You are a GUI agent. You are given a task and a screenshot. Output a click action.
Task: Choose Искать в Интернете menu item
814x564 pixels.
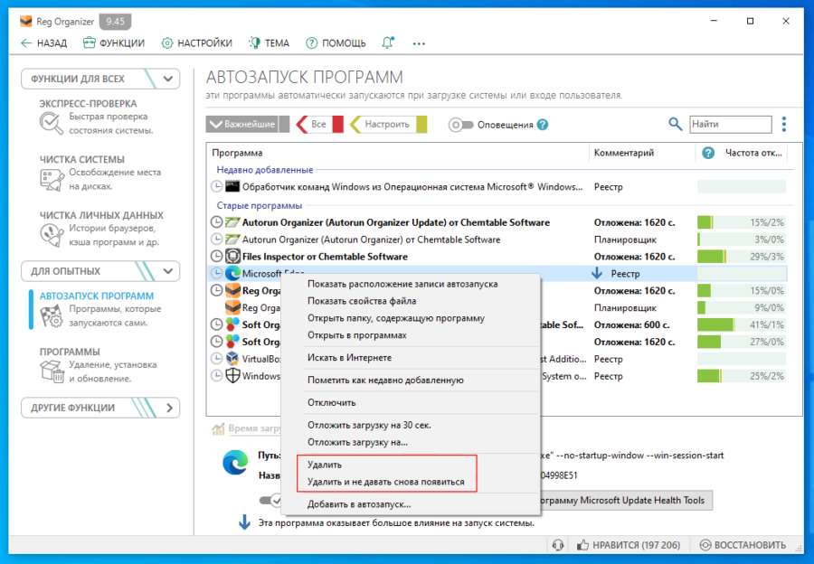349,358
